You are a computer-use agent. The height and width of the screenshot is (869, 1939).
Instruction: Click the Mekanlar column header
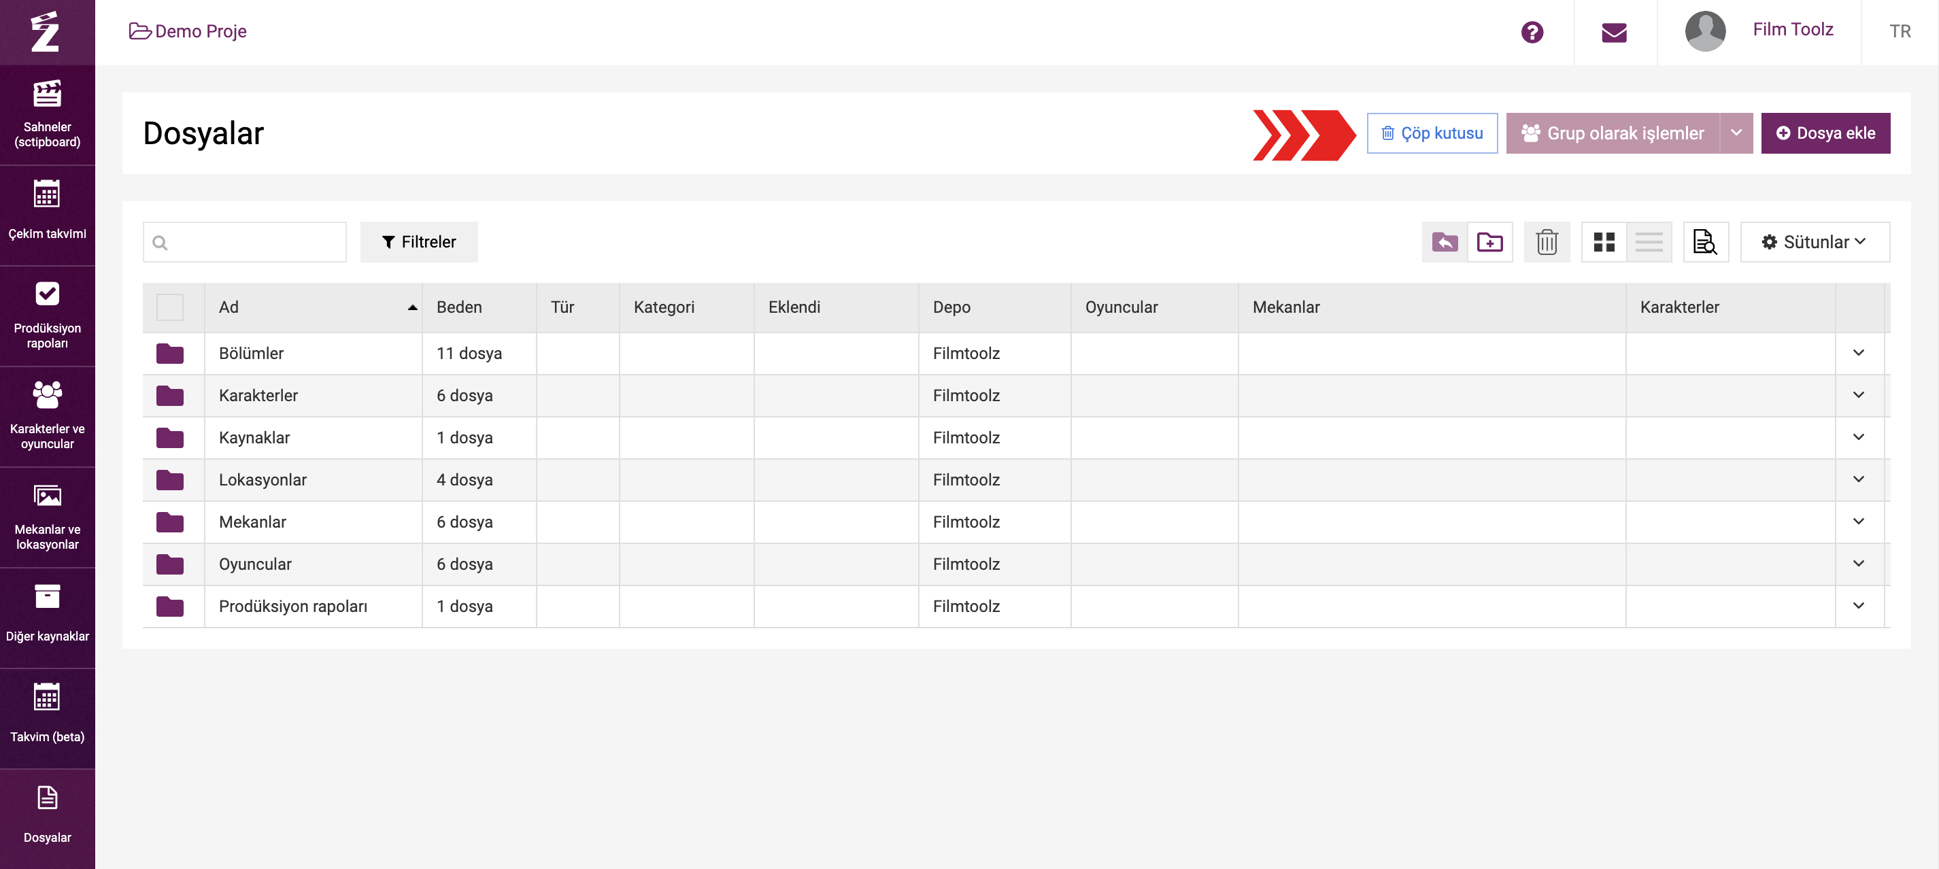(x=1431, y=308)
